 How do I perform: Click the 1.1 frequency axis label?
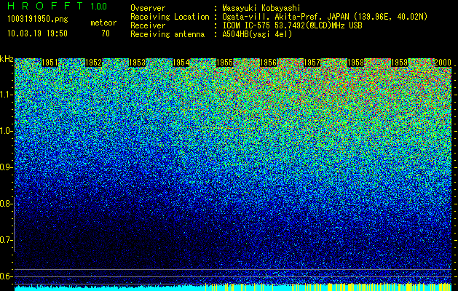(5, 95)
